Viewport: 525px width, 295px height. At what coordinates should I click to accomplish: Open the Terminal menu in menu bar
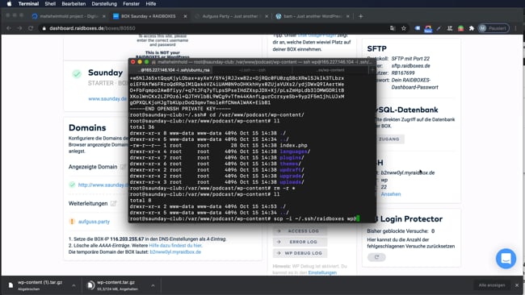coord(28,4)
